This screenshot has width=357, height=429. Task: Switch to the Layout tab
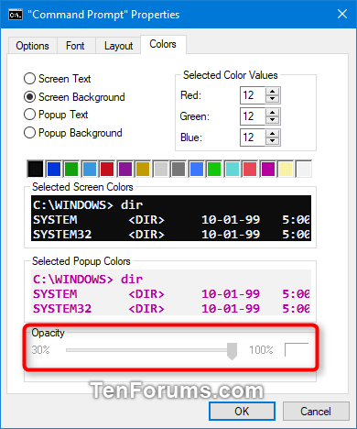pos(118,46)
